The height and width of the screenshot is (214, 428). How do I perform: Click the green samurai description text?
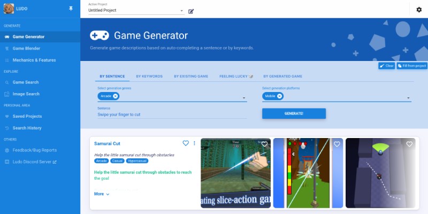tap(143, 175)
